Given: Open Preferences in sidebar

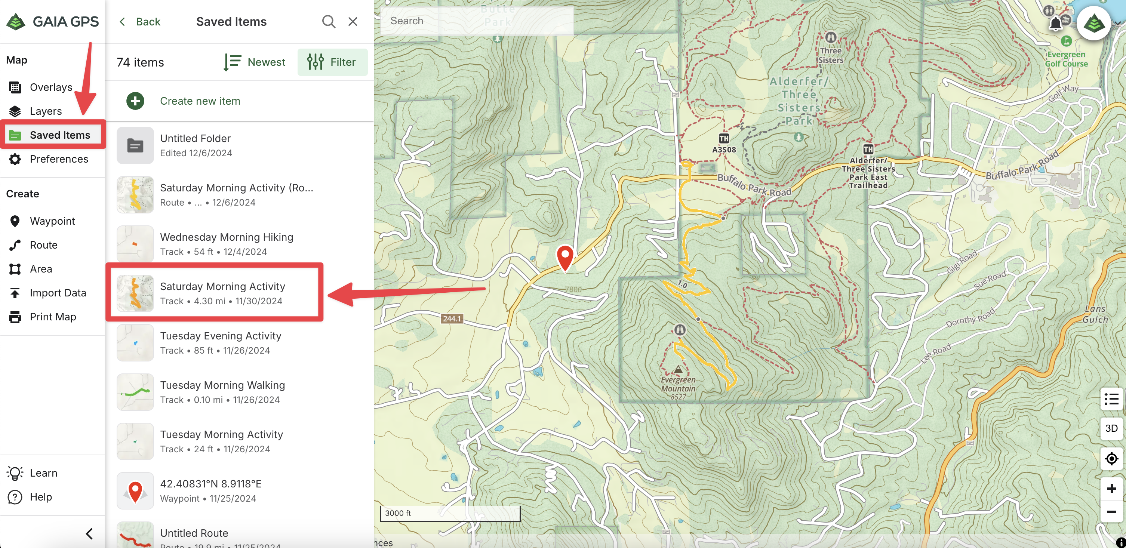Looking at the screenshot, I should click(59, 159).
